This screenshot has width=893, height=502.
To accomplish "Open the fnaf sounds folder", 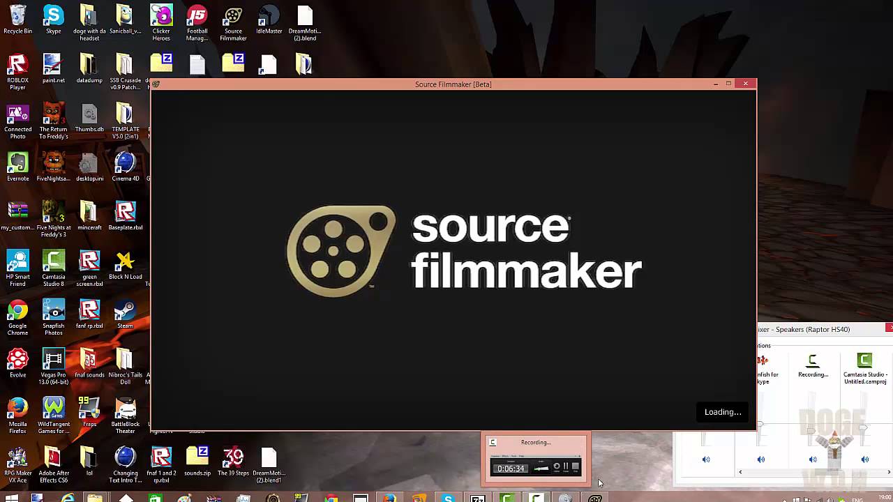I will click(x=89, y=363).
